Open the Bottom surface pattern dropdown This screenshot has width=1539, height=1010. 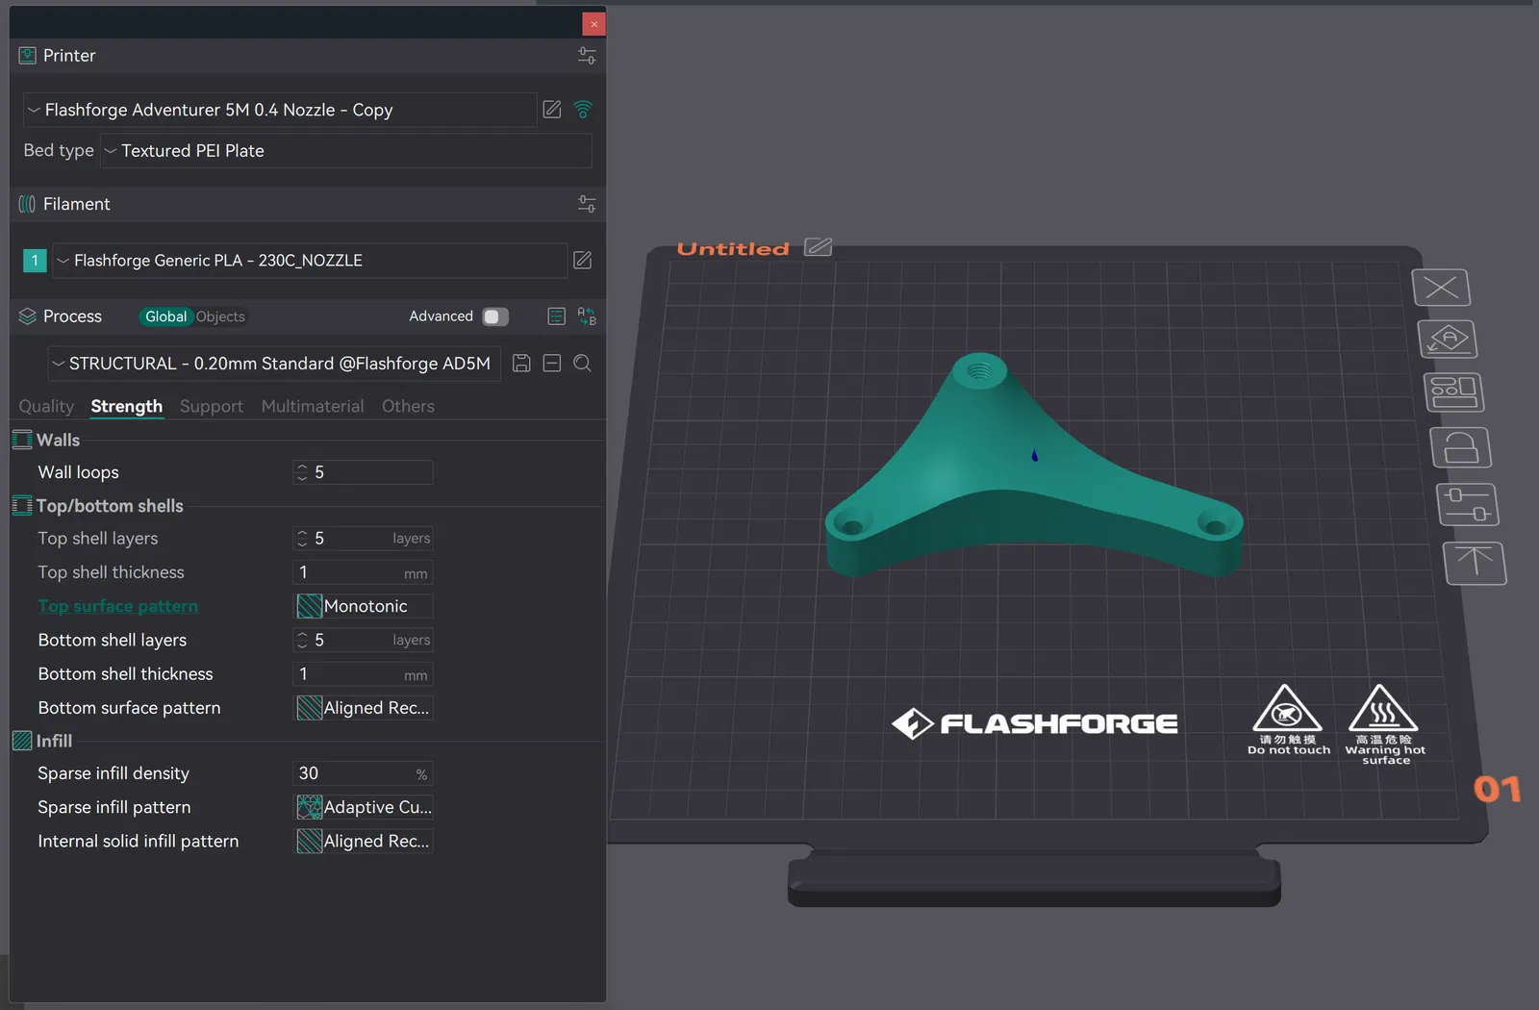tap(363, 708)
